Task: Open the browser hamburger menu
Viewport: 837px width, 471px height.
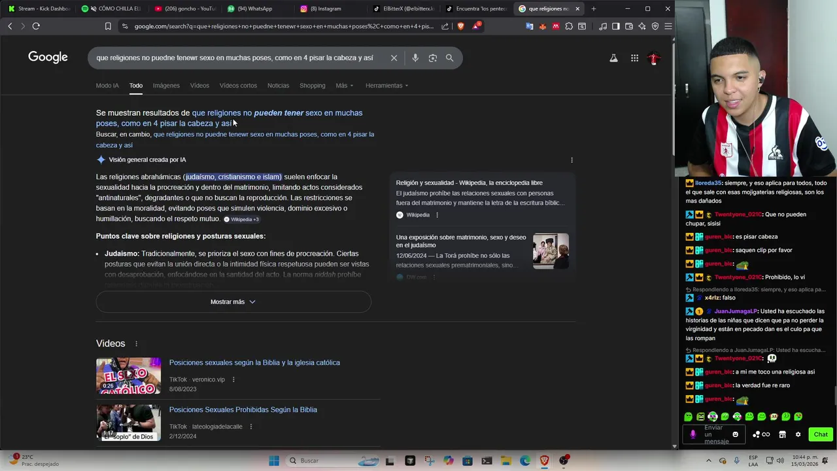Action: pos(668,26)
